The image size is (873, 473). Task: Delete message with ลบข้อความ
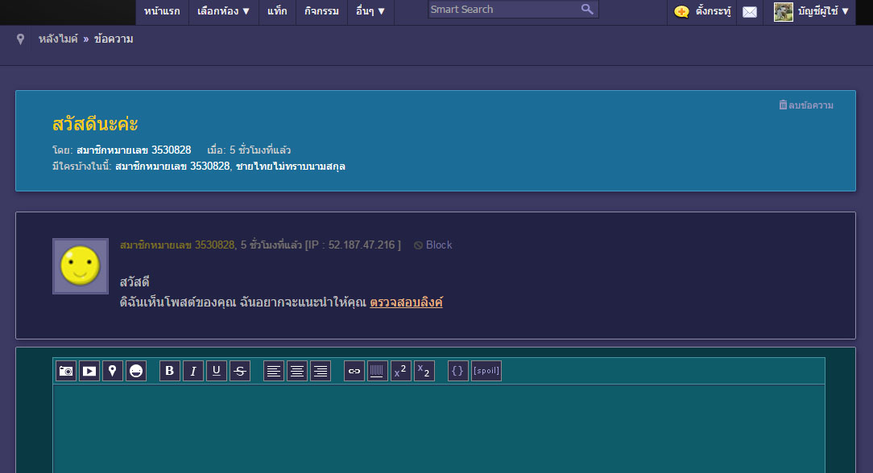point(805,105)
